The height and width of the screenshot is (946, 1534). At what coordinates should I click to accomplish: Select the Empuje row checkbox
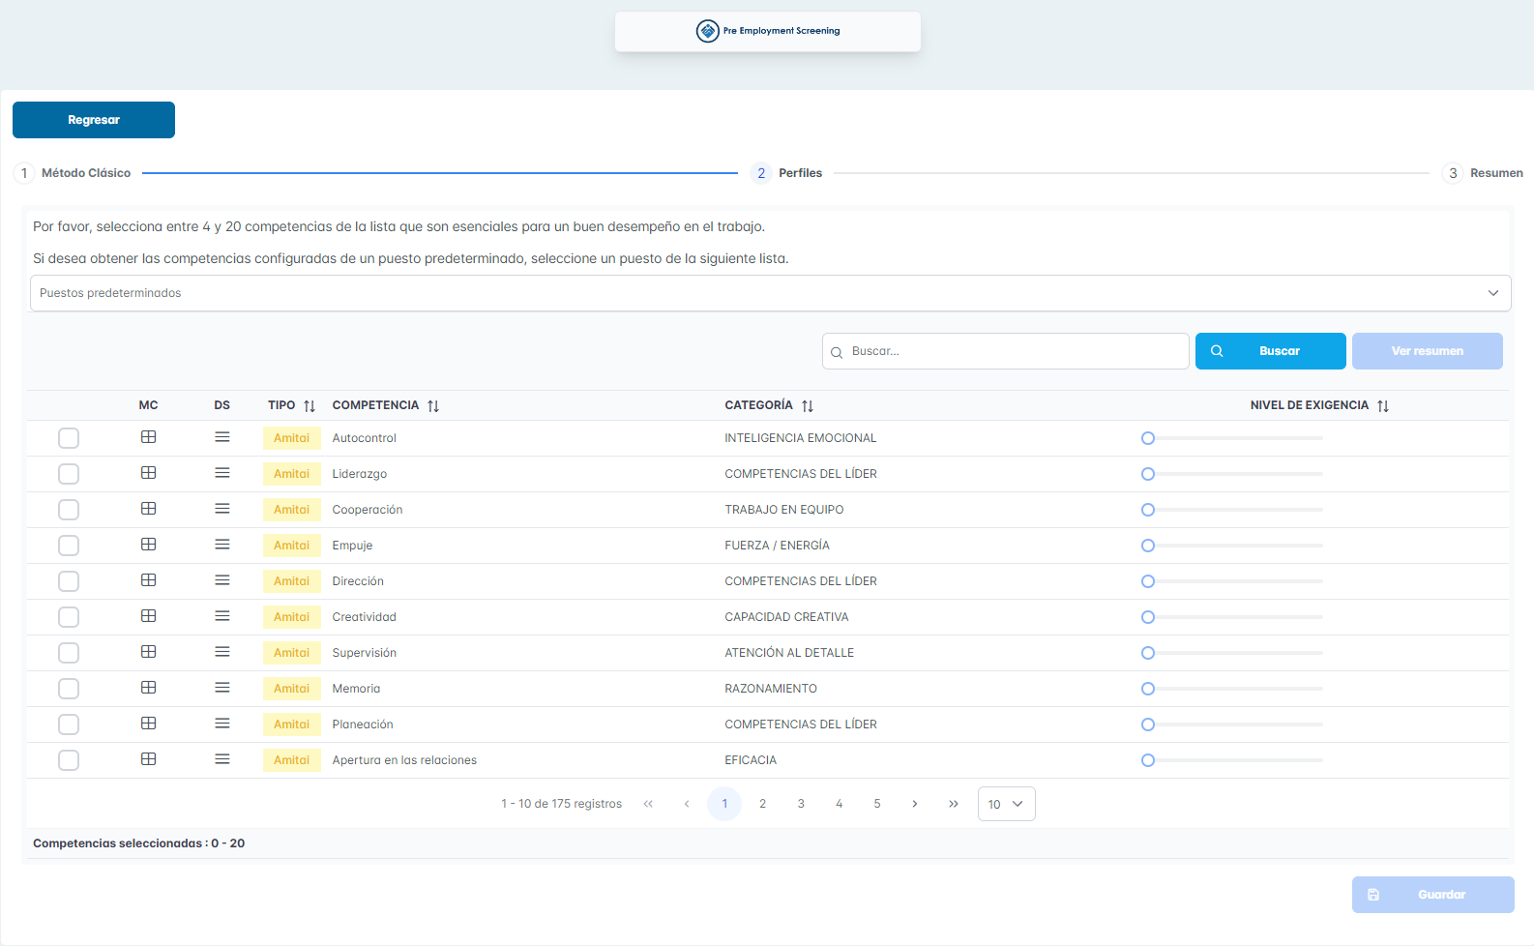69,546
